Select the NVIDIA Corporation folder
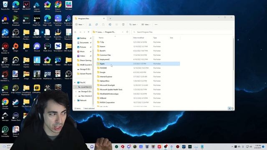The height and width of the screenshot is (150, 267). pos(107,102)
